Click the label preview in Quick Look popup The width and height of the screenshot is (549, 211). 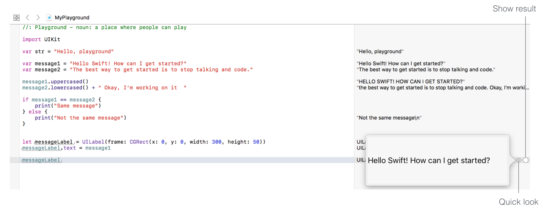coord(429,161)
